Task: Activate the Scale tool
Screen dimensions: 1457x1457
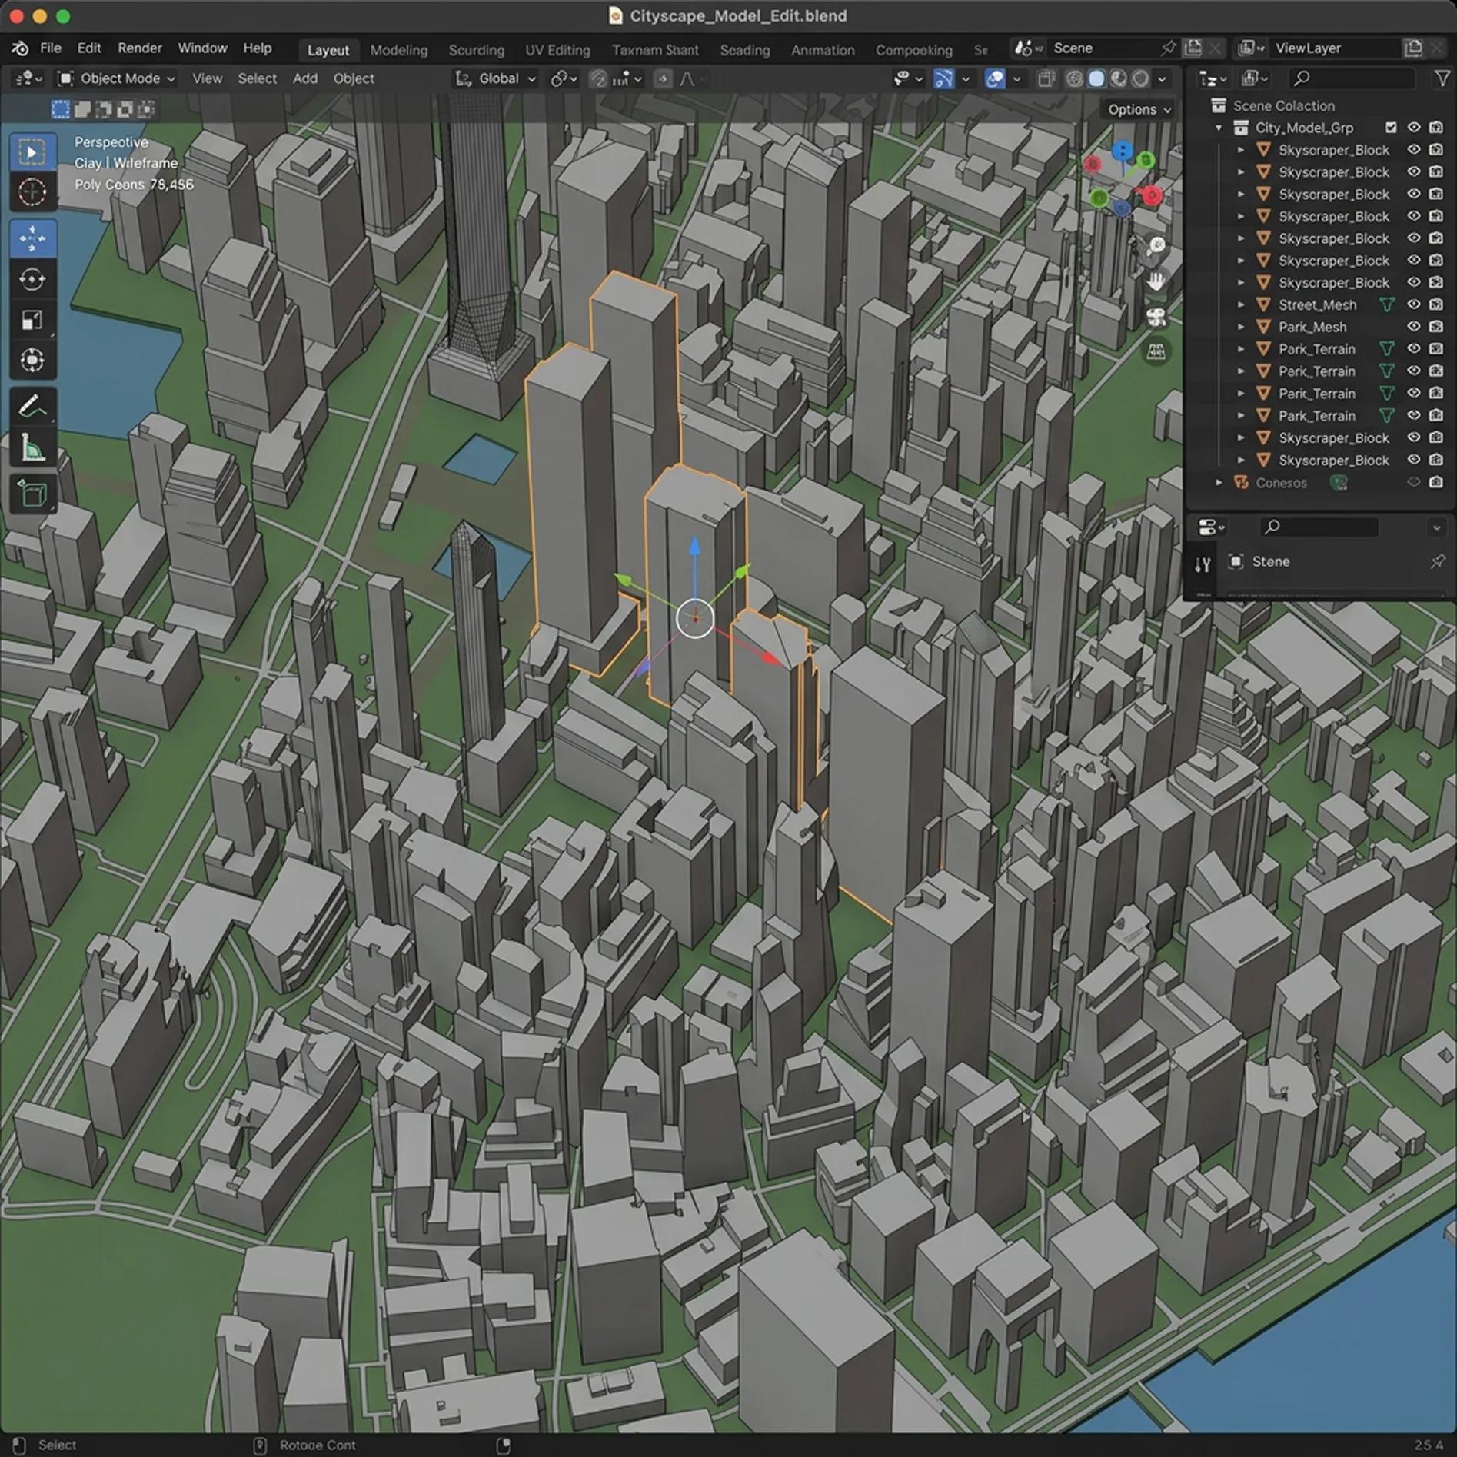Action: click(32, 320)
